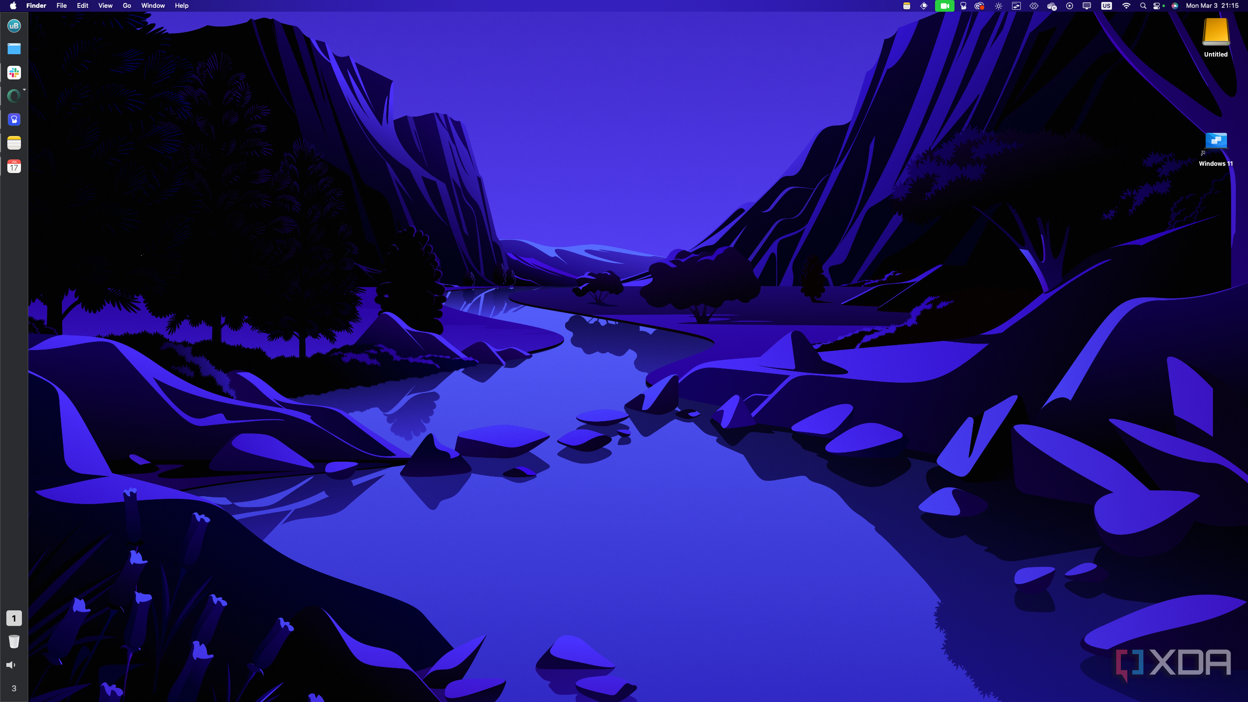Open the uBlock (uB) app in the sidebar dock
The height and width of the screenshot is (702, 1248).
point(14,26)
